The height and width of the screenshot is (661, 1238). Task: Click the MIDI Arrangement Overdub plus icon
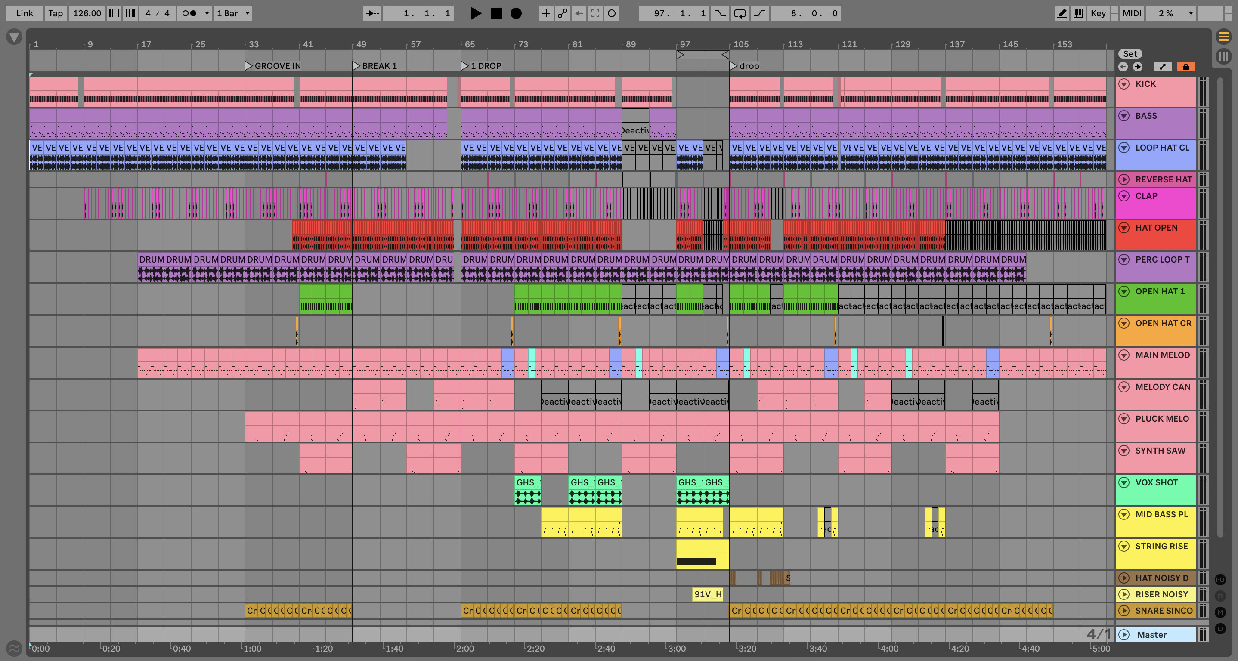(x=546, y=13)
